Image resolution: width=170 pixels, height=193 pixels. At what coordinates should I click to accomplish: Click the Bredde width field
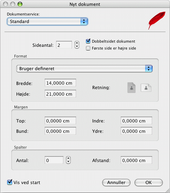pyautogui.click(x=60, y=83)
